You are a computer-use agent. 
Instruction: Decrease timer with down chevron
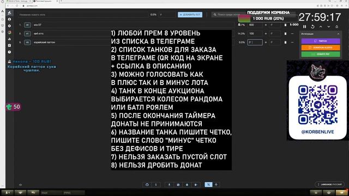click(329, 27)
